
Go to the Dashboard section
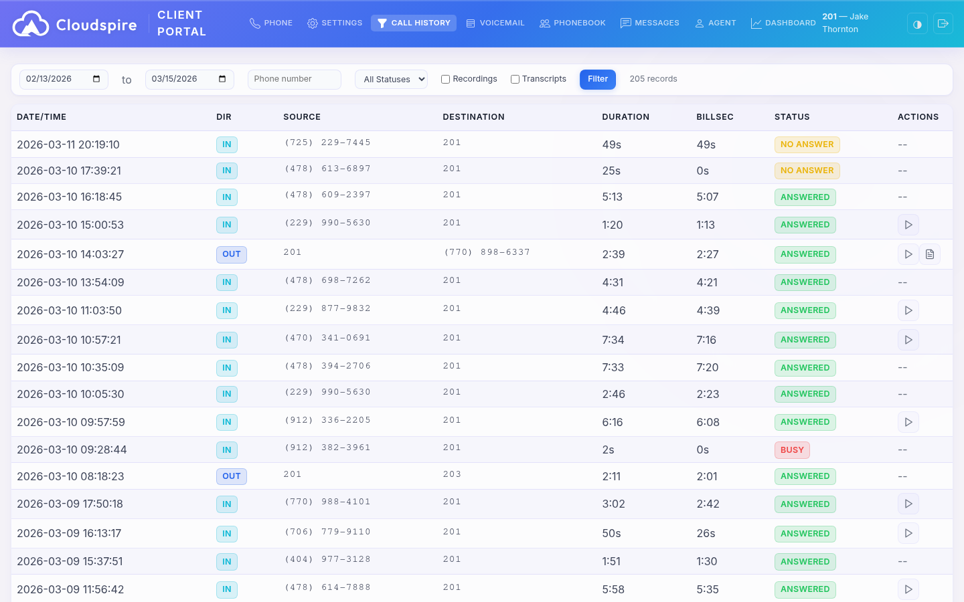point(783,23)
